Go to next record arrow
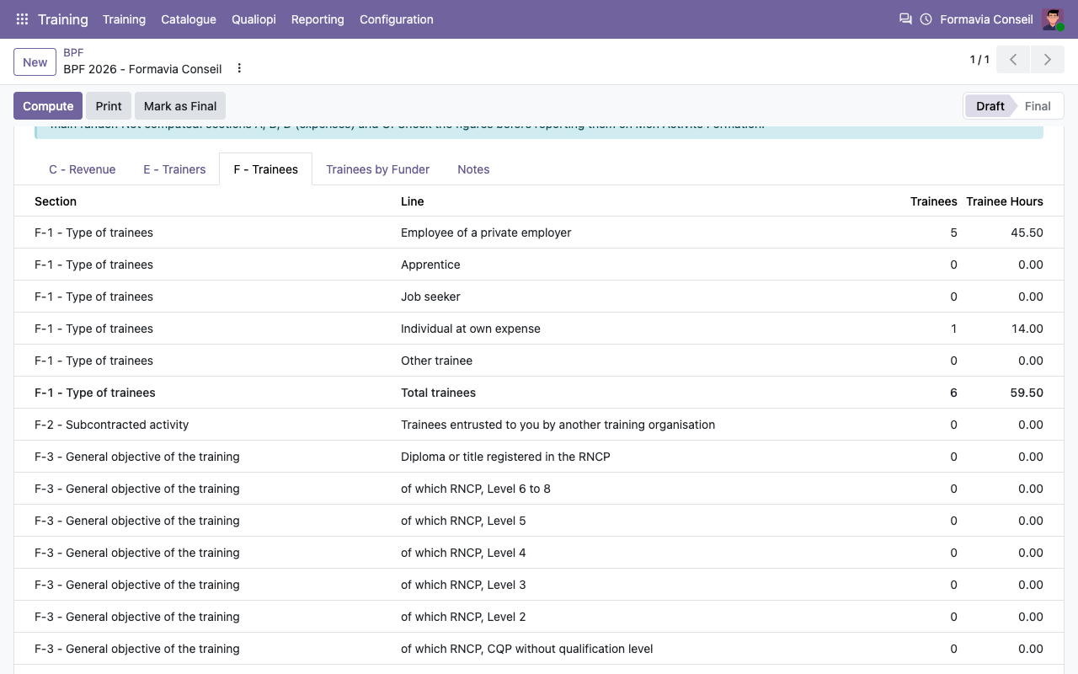The width and height of the screenshot is (1078, 674). coord(1048,60)
